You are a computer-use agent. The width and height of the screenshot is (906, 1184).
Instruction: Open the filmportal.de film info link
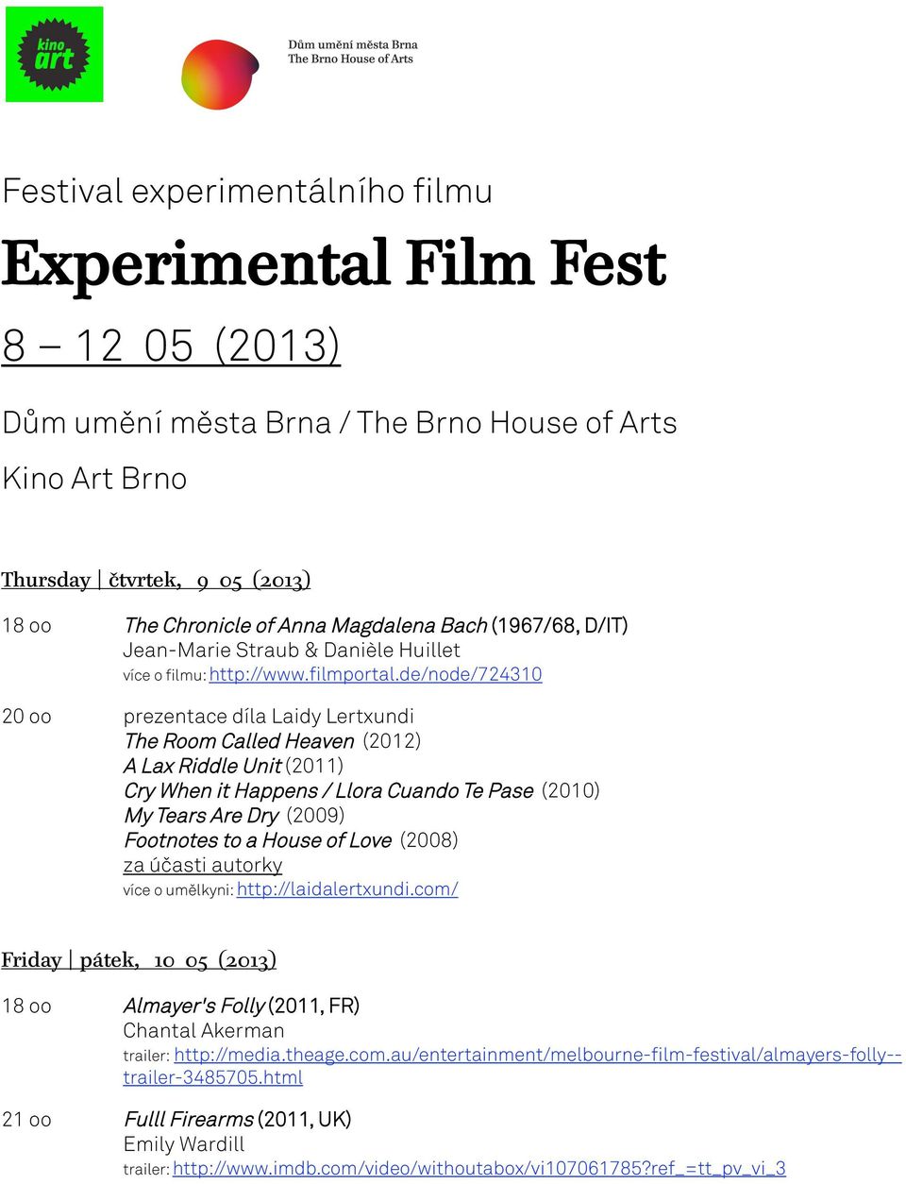(376, 674)
